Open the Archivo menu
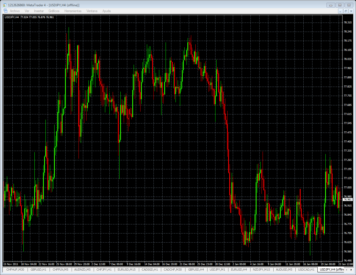 point(15,11)
